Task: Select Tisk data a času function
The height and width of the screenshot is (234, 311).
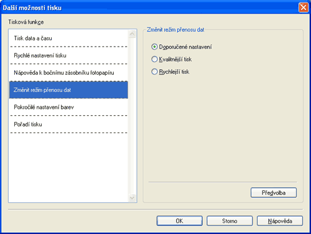Action: [x=68, y=38]
